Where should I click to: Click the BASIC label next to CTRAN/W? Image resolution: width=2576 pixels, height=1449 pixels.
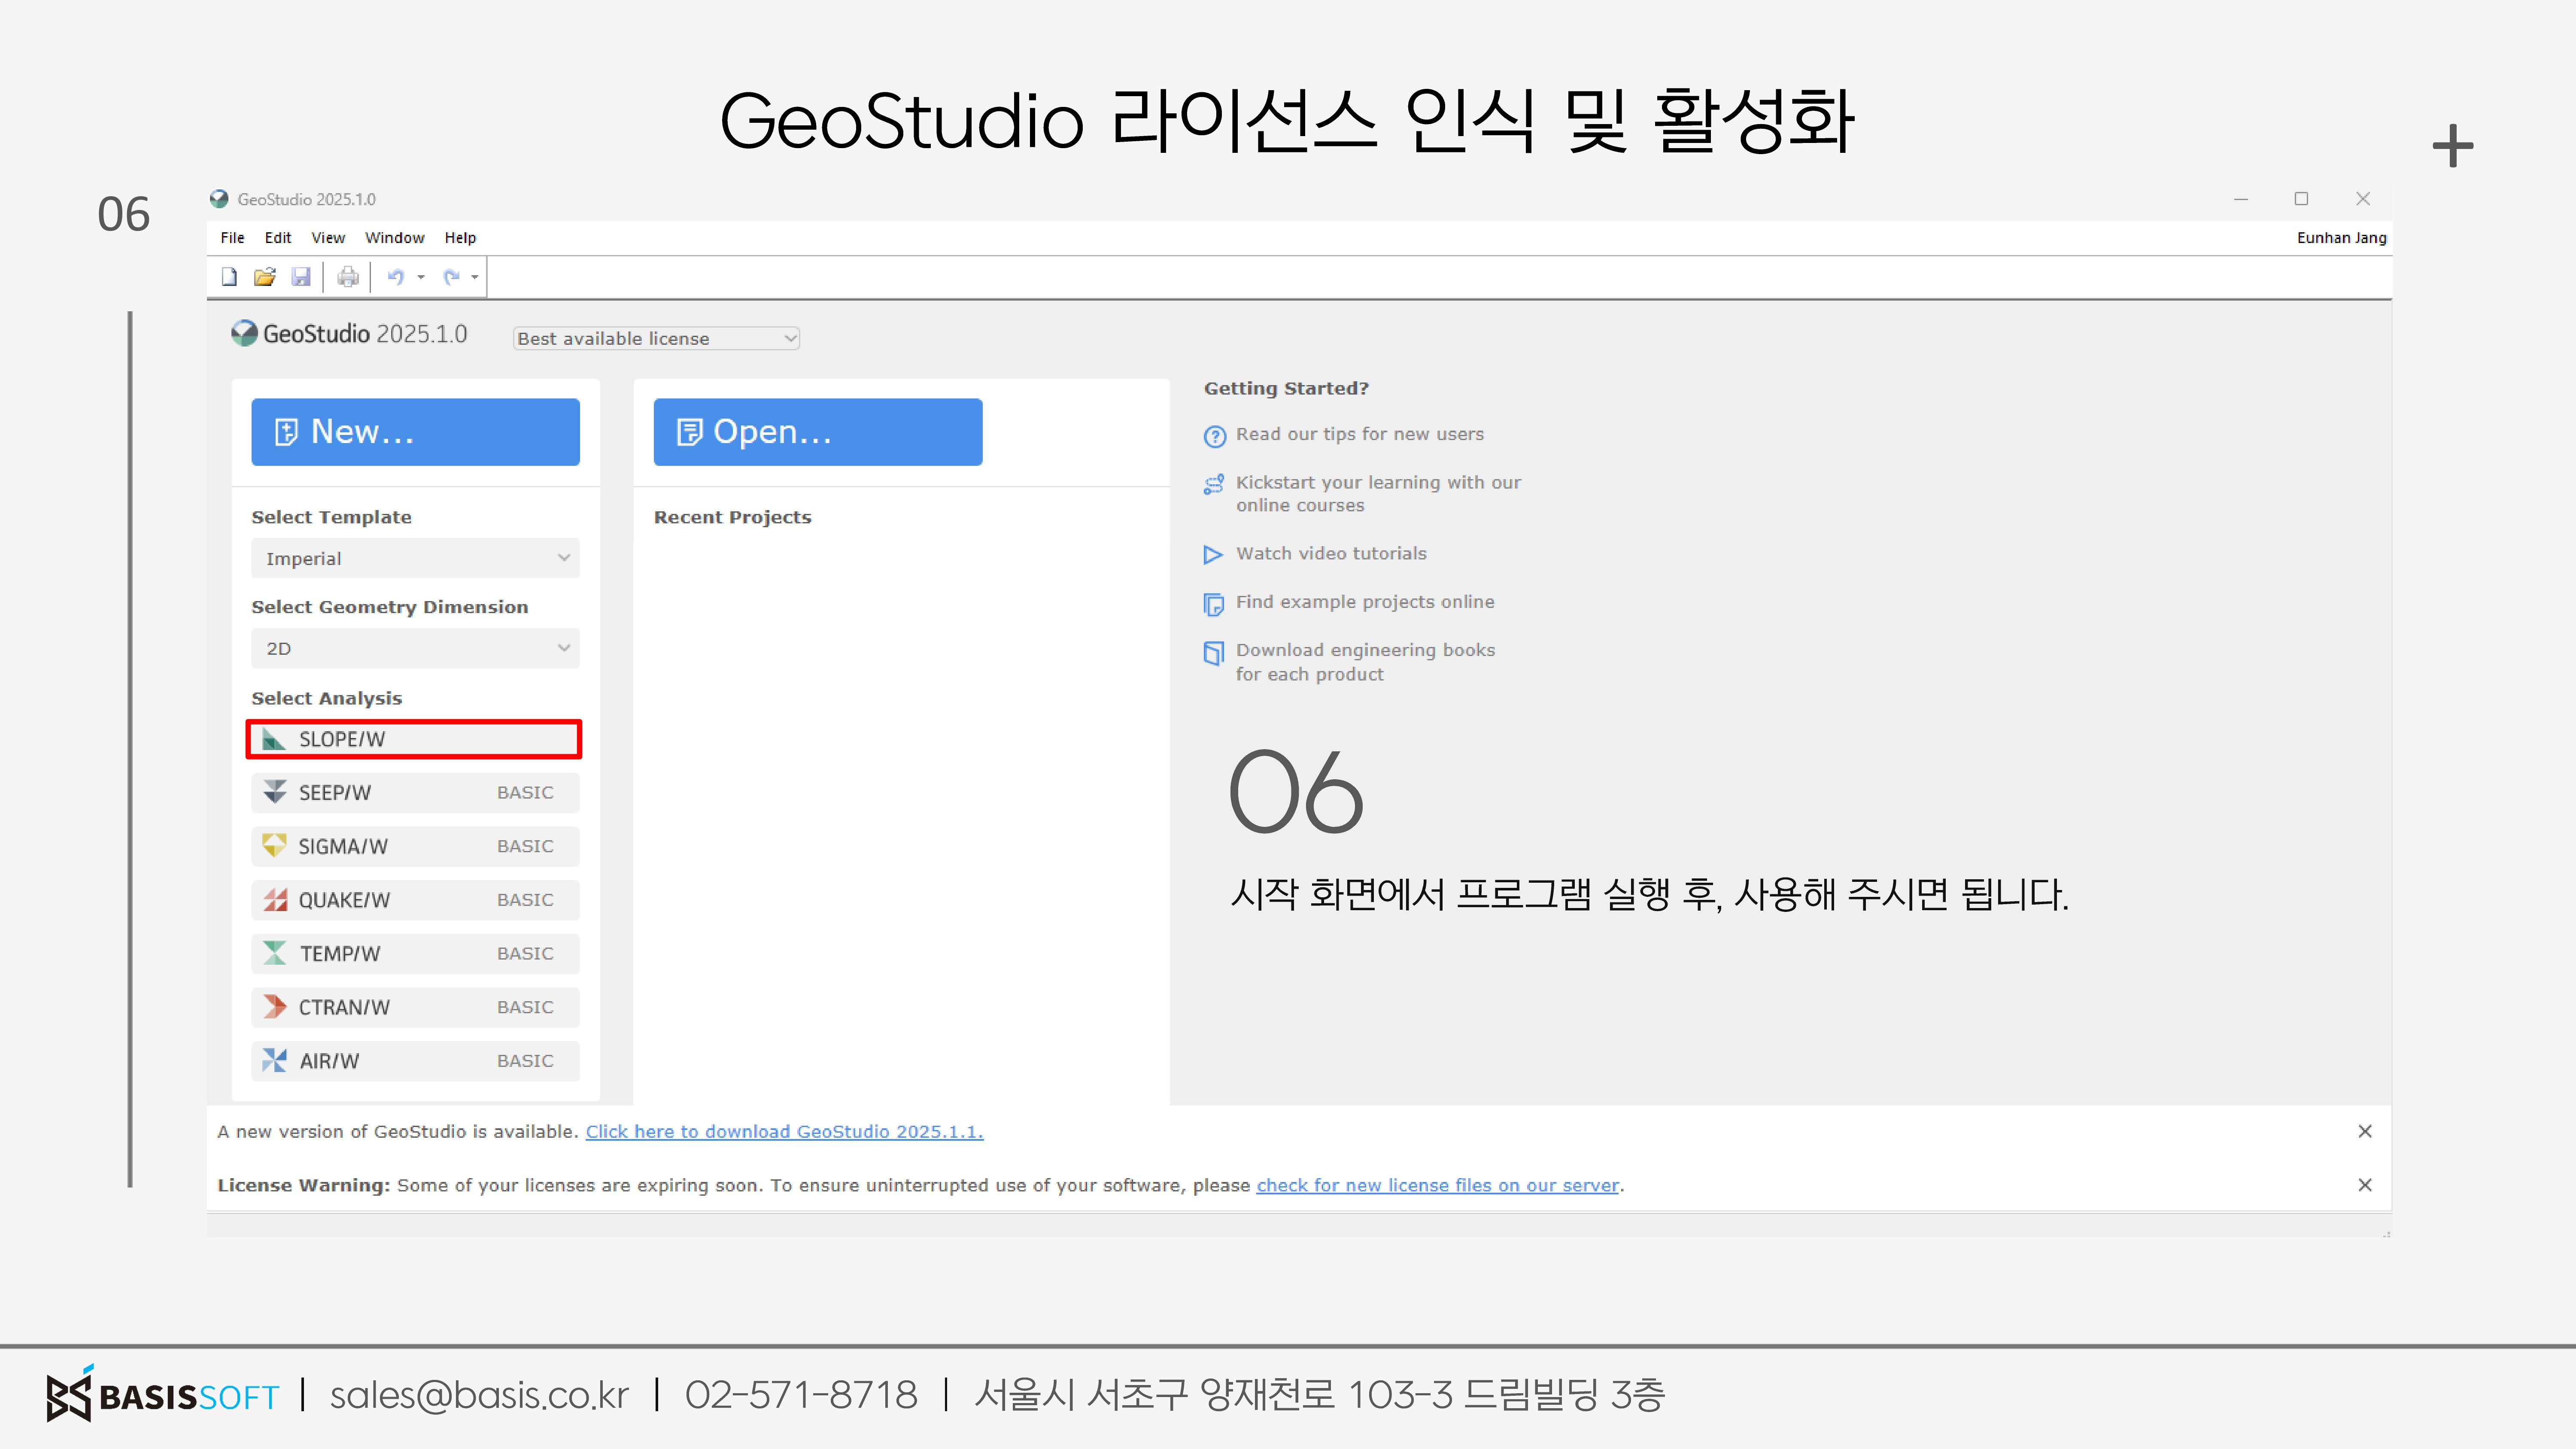[x=525, y=1007]
